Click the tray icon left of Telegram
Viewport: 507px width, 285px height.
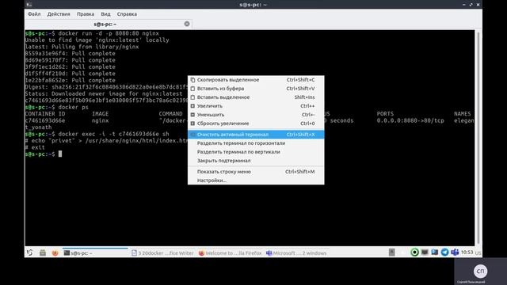435,253
